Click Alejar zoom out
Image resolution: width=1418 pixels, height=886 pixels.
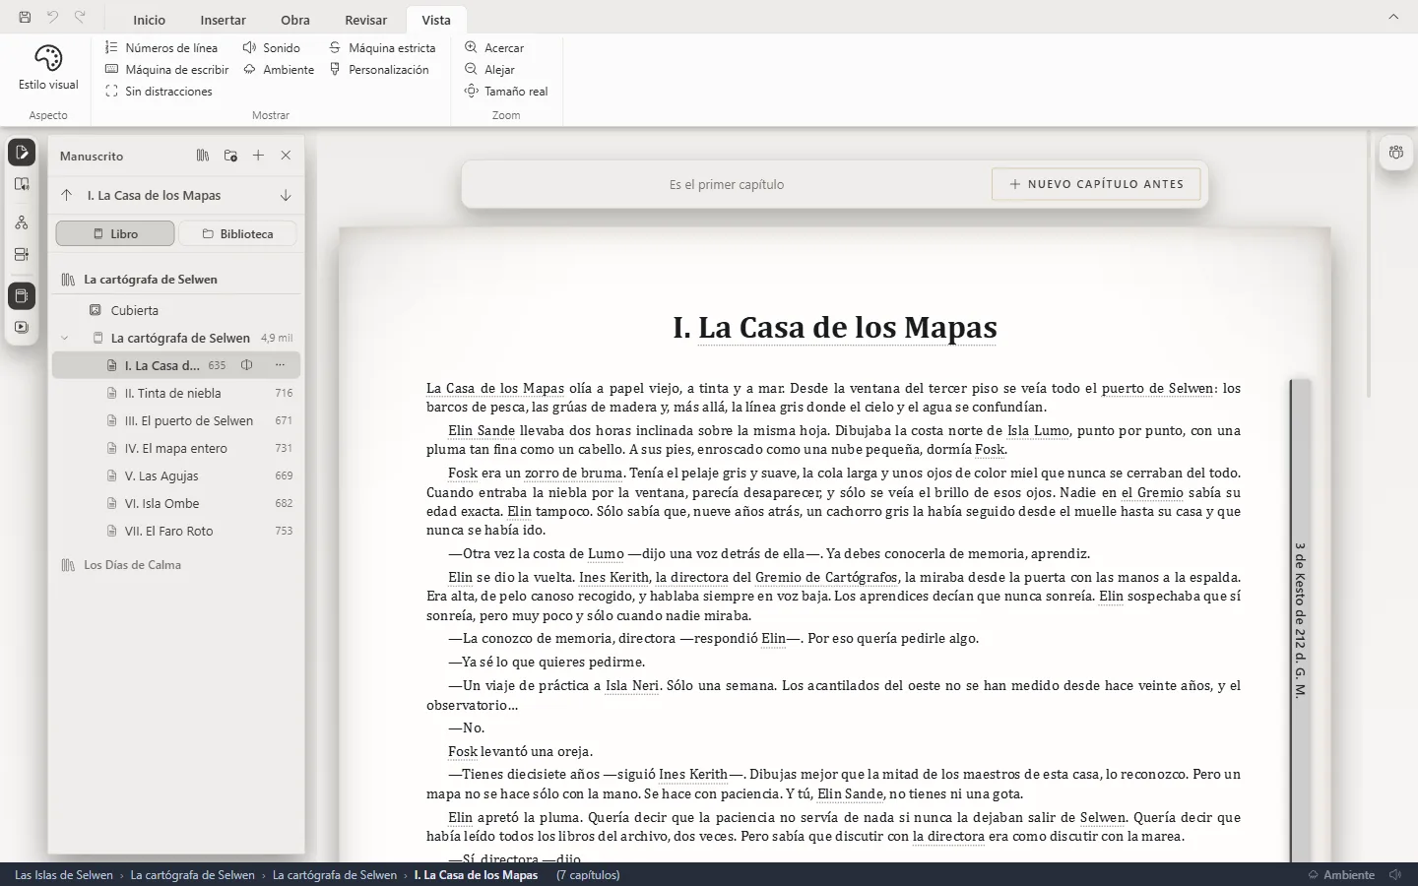[x=490, y=69]
